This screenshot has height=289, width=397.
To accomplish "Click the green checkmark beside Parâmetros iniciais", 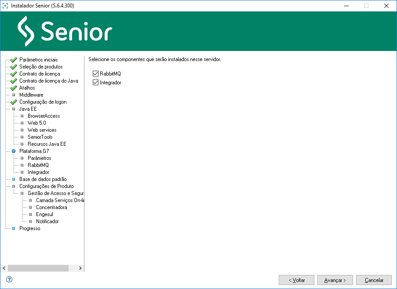I will coord(14,60).
